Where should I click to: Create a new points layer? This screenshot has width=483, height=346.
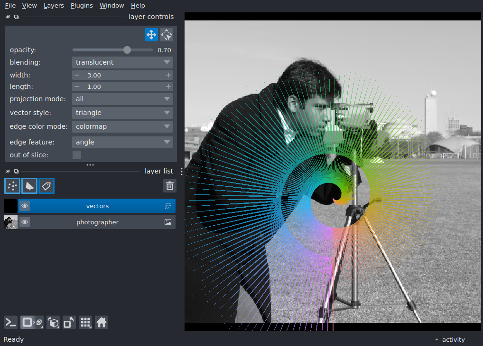click(12, 186)
